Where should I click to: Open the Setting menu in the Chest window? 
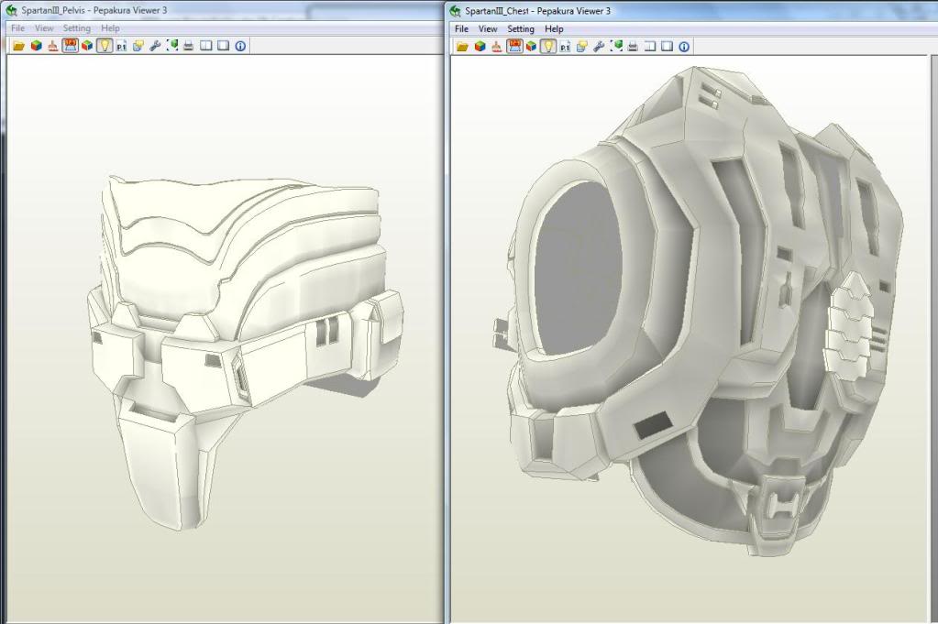click(x=521, y=28)
